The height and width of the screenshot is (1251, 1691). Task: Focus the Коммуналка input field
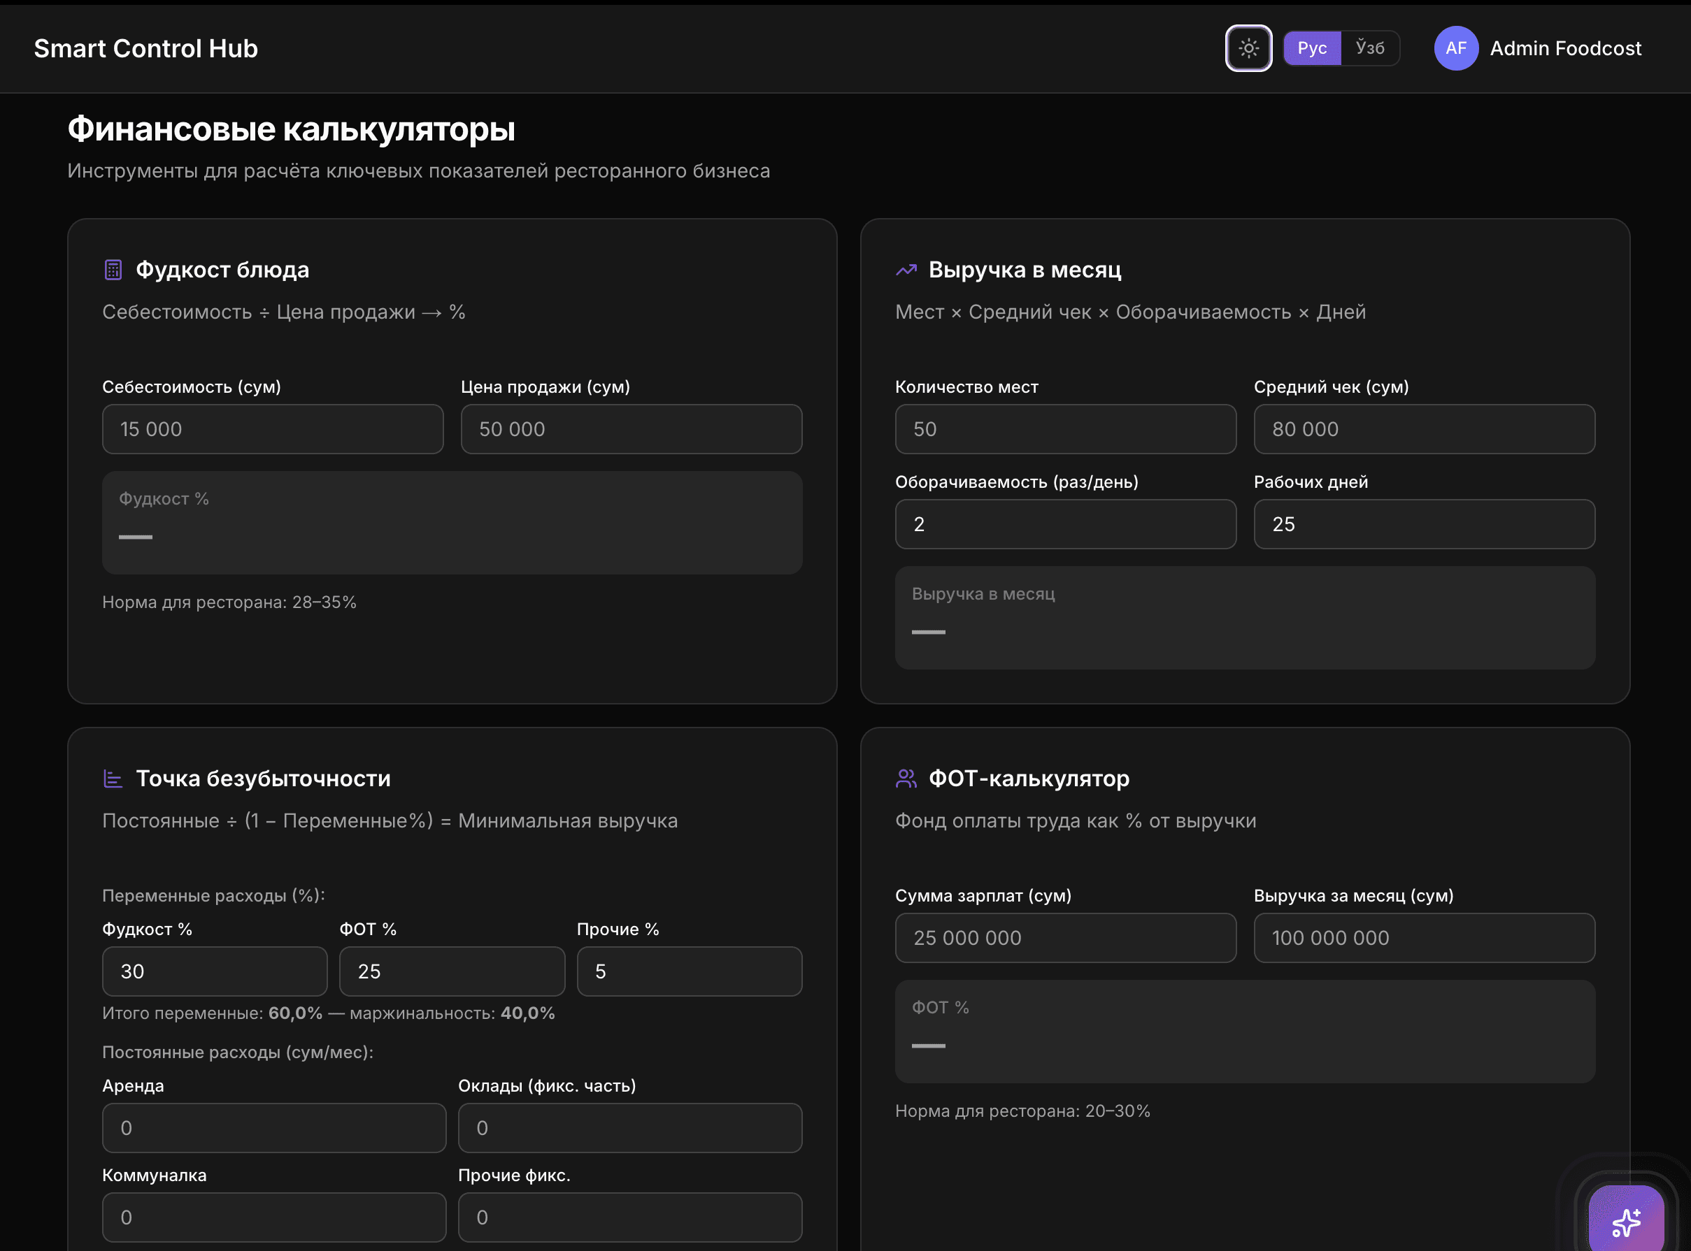point(274,1217)
